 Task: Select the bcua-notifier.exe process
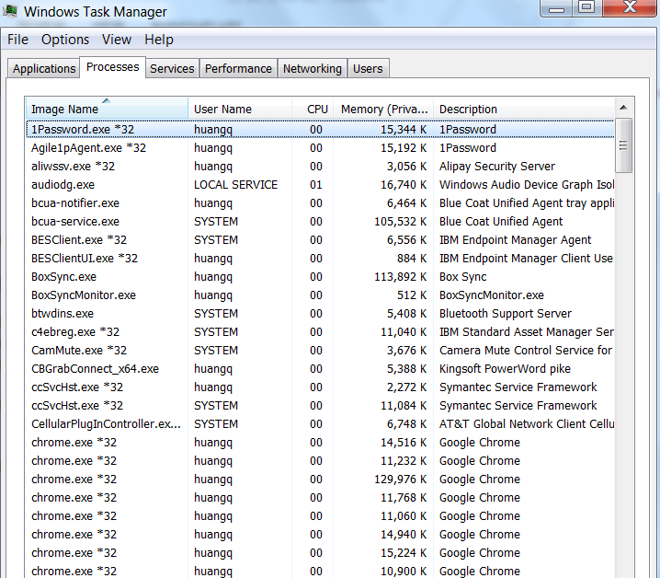pos(320,203)
